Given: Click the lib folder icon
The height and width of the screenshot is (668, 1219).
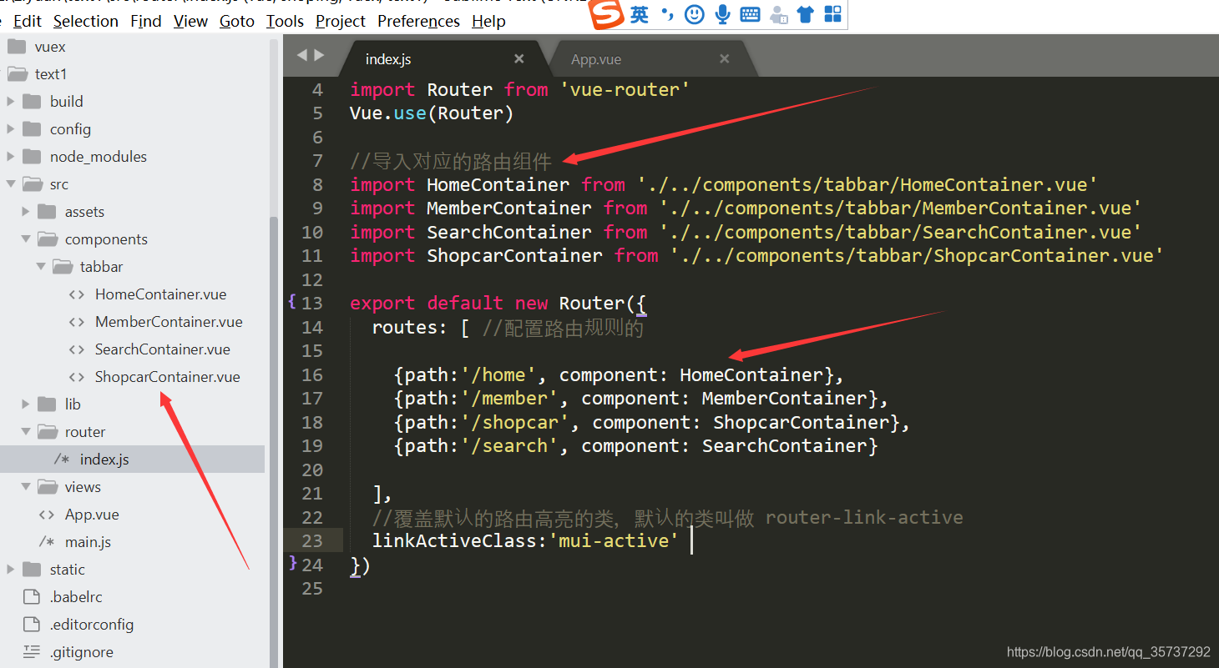Looking at the screenshot, I should [x=48, y=404].
